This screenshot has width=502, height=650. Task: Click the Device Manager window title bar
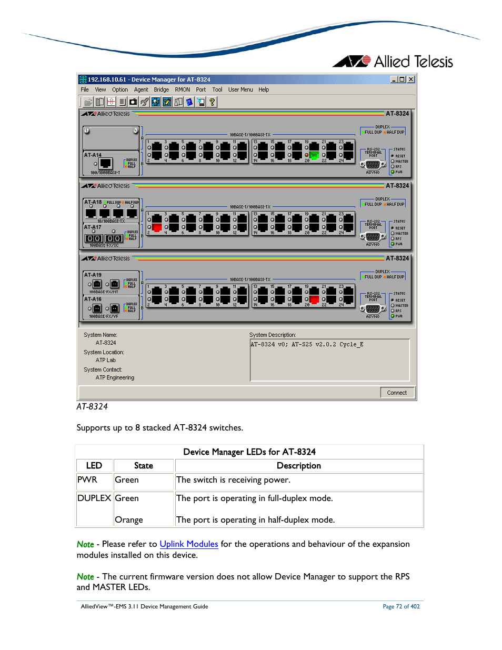tap(247, 79)
